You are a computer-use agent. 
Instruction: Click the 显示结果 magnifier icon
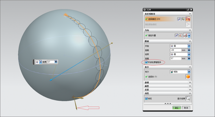(x=188, y=98)
